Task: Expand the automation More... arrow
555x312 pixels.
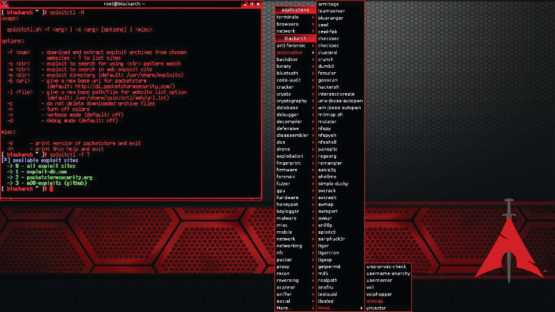Action: [361, 308]
